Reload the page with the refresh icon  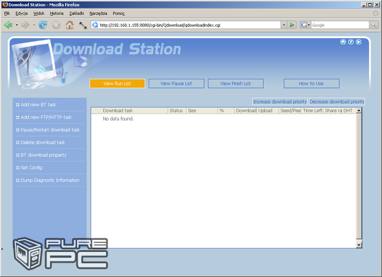click(x=43, y=25)
